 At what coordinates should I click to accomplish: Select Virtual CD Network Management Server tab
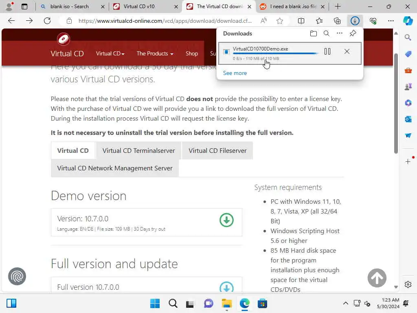tap(115, 168)
